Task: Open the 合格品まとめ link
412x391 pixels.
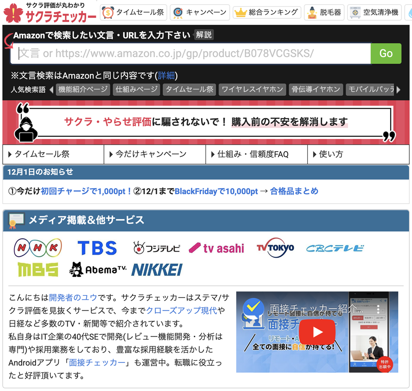Action: pyautogui.click(x=294, y=191)
